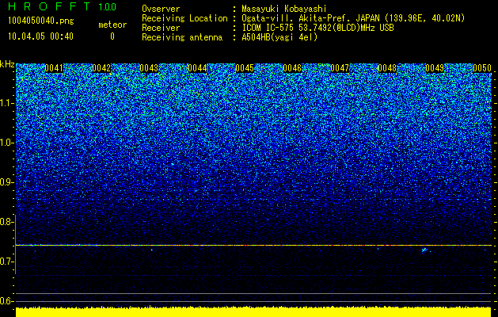Image resolution: width=498 pixels, height=317 pixels.
Task: Click the 0.9 frequency axis label
Action: tap(6, 182)
